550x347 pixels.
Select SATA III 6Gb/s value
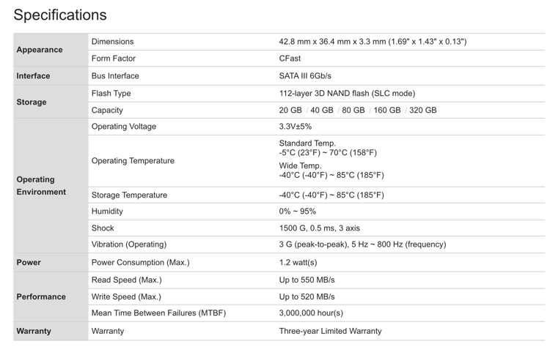pos(305,76)
